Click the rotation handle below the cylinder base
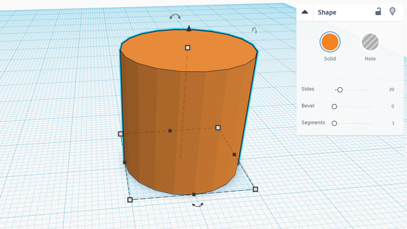The image size is (407, 229). pyautogui.click(x=198, y=205)
